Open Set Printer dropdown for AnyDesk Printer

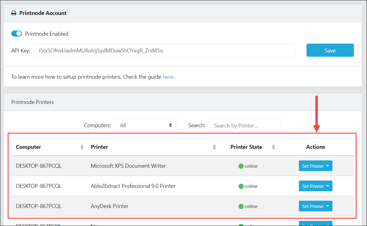click(x=315, y=206)
